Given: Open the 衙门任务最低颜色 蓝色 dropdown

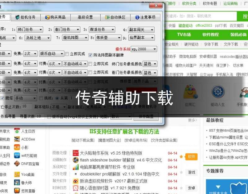Looking at the screenshot, I should [x=150, y=73].
